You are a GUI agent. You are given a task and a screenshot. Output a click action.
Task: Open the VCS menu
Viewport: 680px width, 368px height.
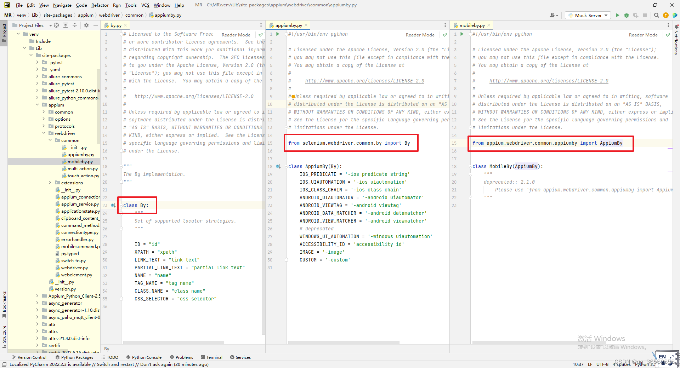click(145, 5)
